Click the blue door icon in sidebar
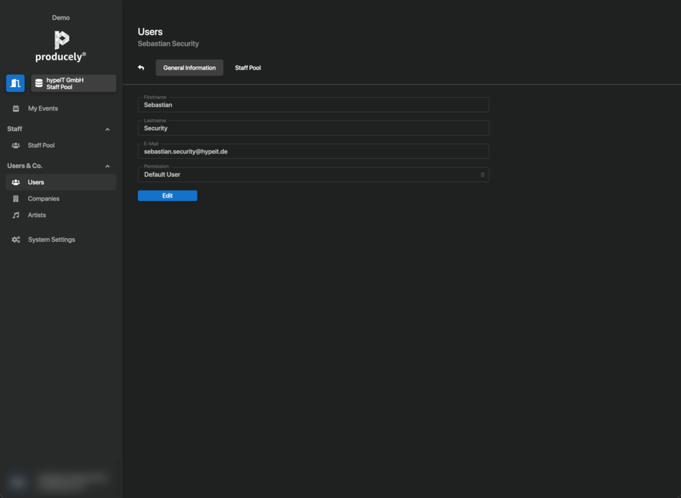681x498 pixels. point(15,83)
